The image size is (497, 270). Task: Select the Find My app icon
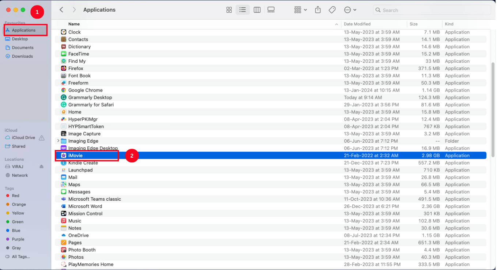click(64, 61)
